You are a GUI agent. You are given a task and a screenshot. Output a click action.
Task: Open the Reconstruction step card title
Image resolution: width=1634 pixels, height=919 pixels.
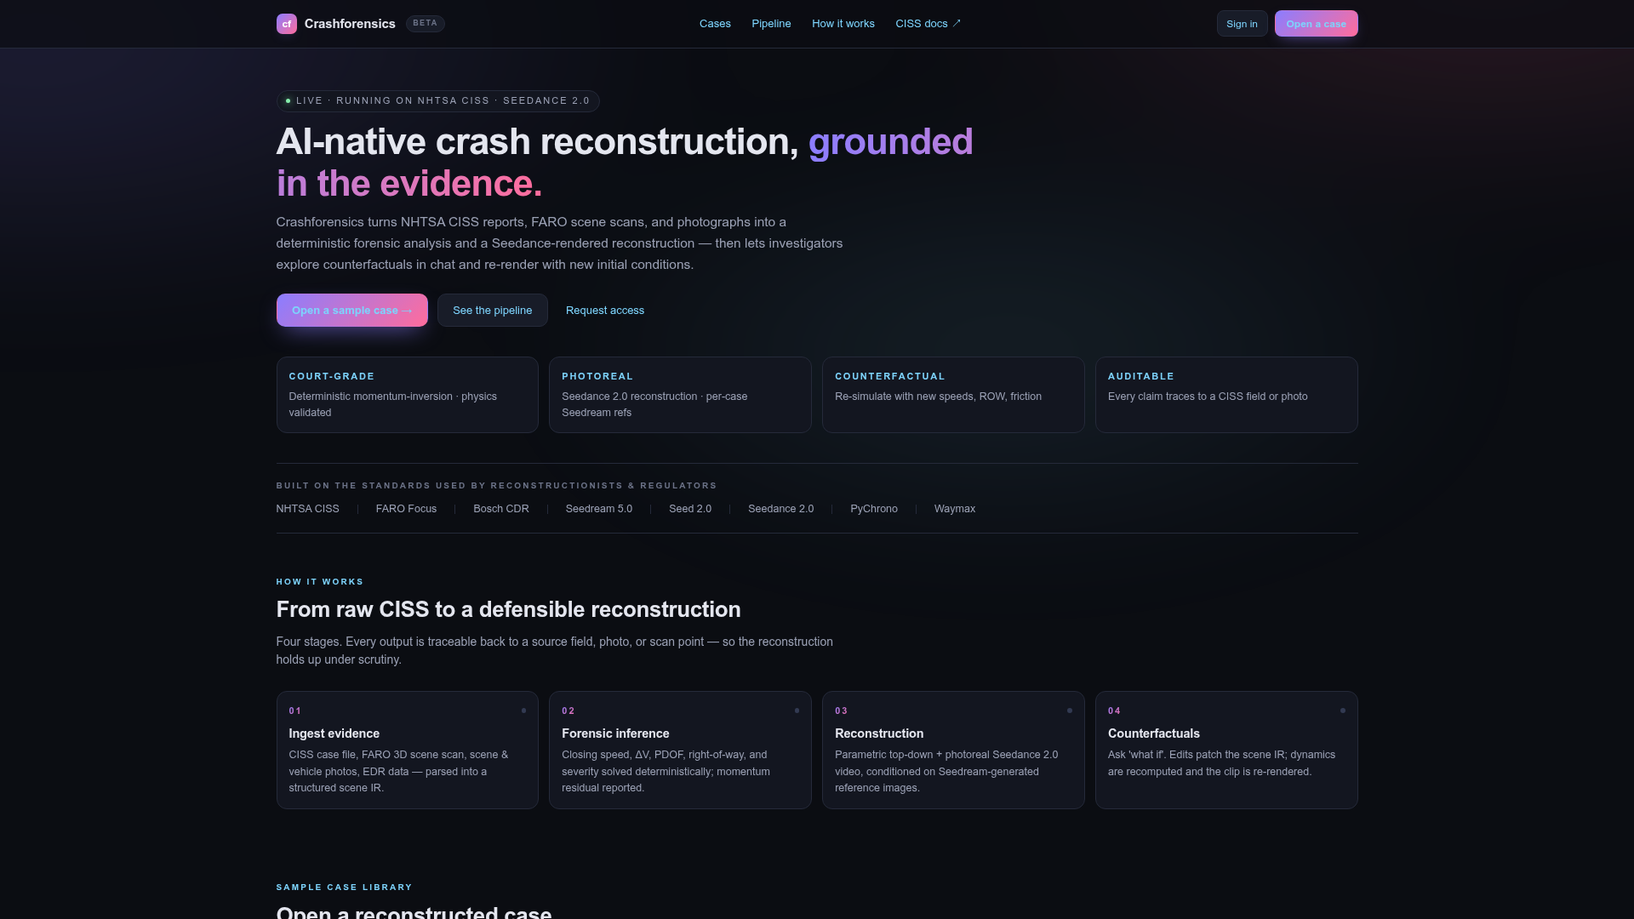tap(879, 733)
